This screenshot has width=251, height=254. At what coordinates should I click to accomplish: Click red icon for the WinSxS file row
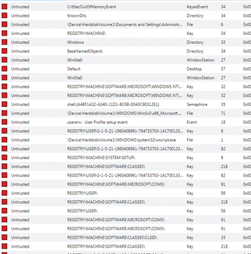4,113
